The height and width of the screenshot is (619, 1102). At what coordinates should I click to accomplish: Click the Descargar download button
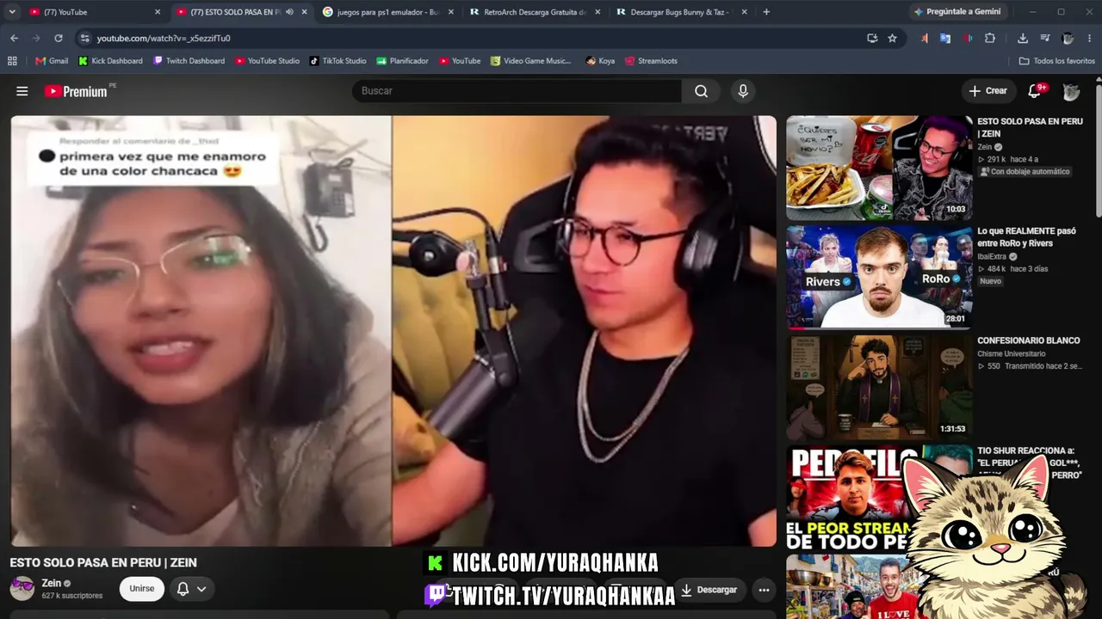(709, 590)
